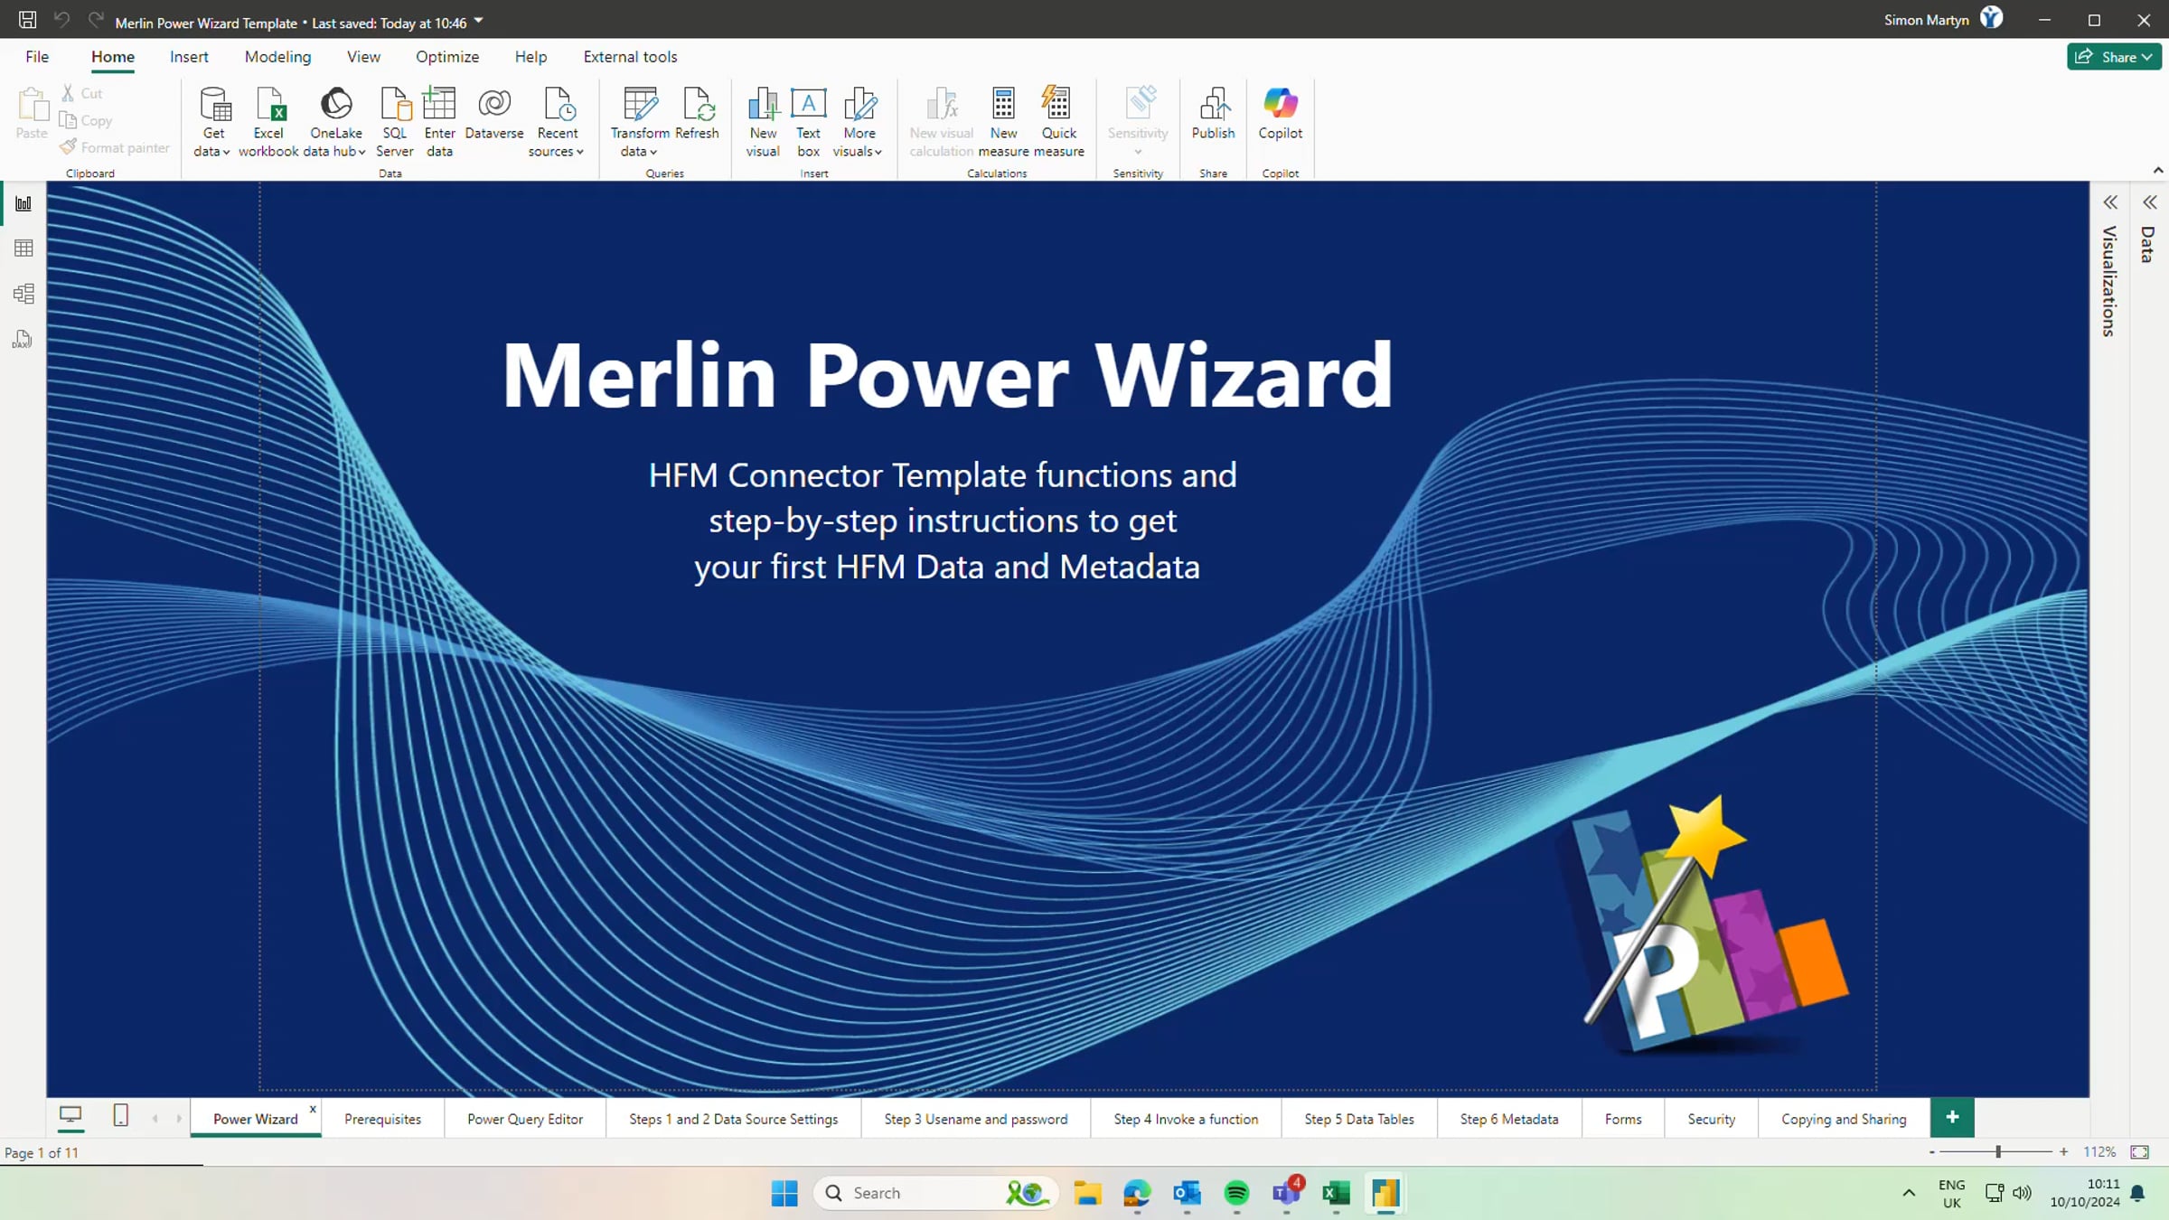The width and height of the screenshot is (2169, 1220).
Task: Insert a New visual
Action: pyautogui.click(x=763, y=122)
